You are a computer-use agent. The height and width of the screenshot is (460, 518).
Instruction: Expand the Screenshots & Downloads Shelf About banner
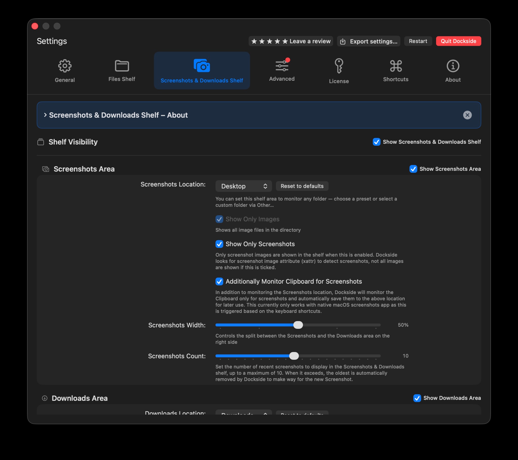click(46, 115)
